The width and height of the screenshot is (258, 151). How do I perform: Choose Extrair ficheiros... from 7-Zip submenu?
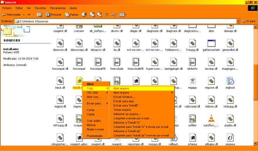coord(124,97)
